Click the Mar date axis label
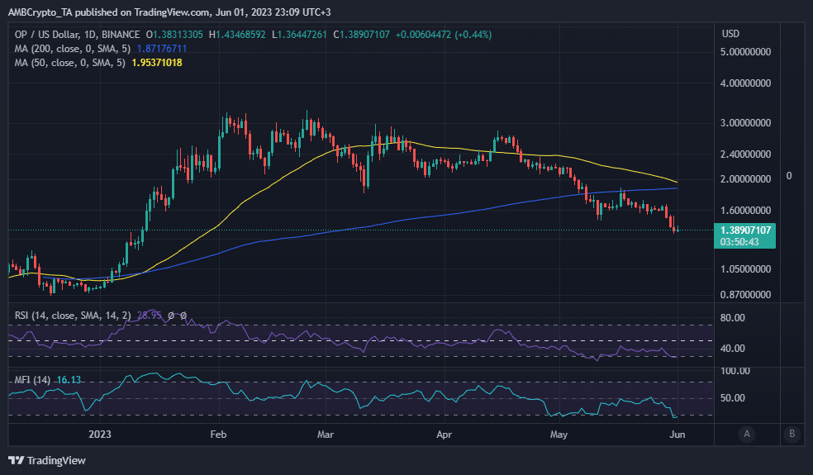The width and height of the screenshot is (813, 475). [x=326, y=435]
